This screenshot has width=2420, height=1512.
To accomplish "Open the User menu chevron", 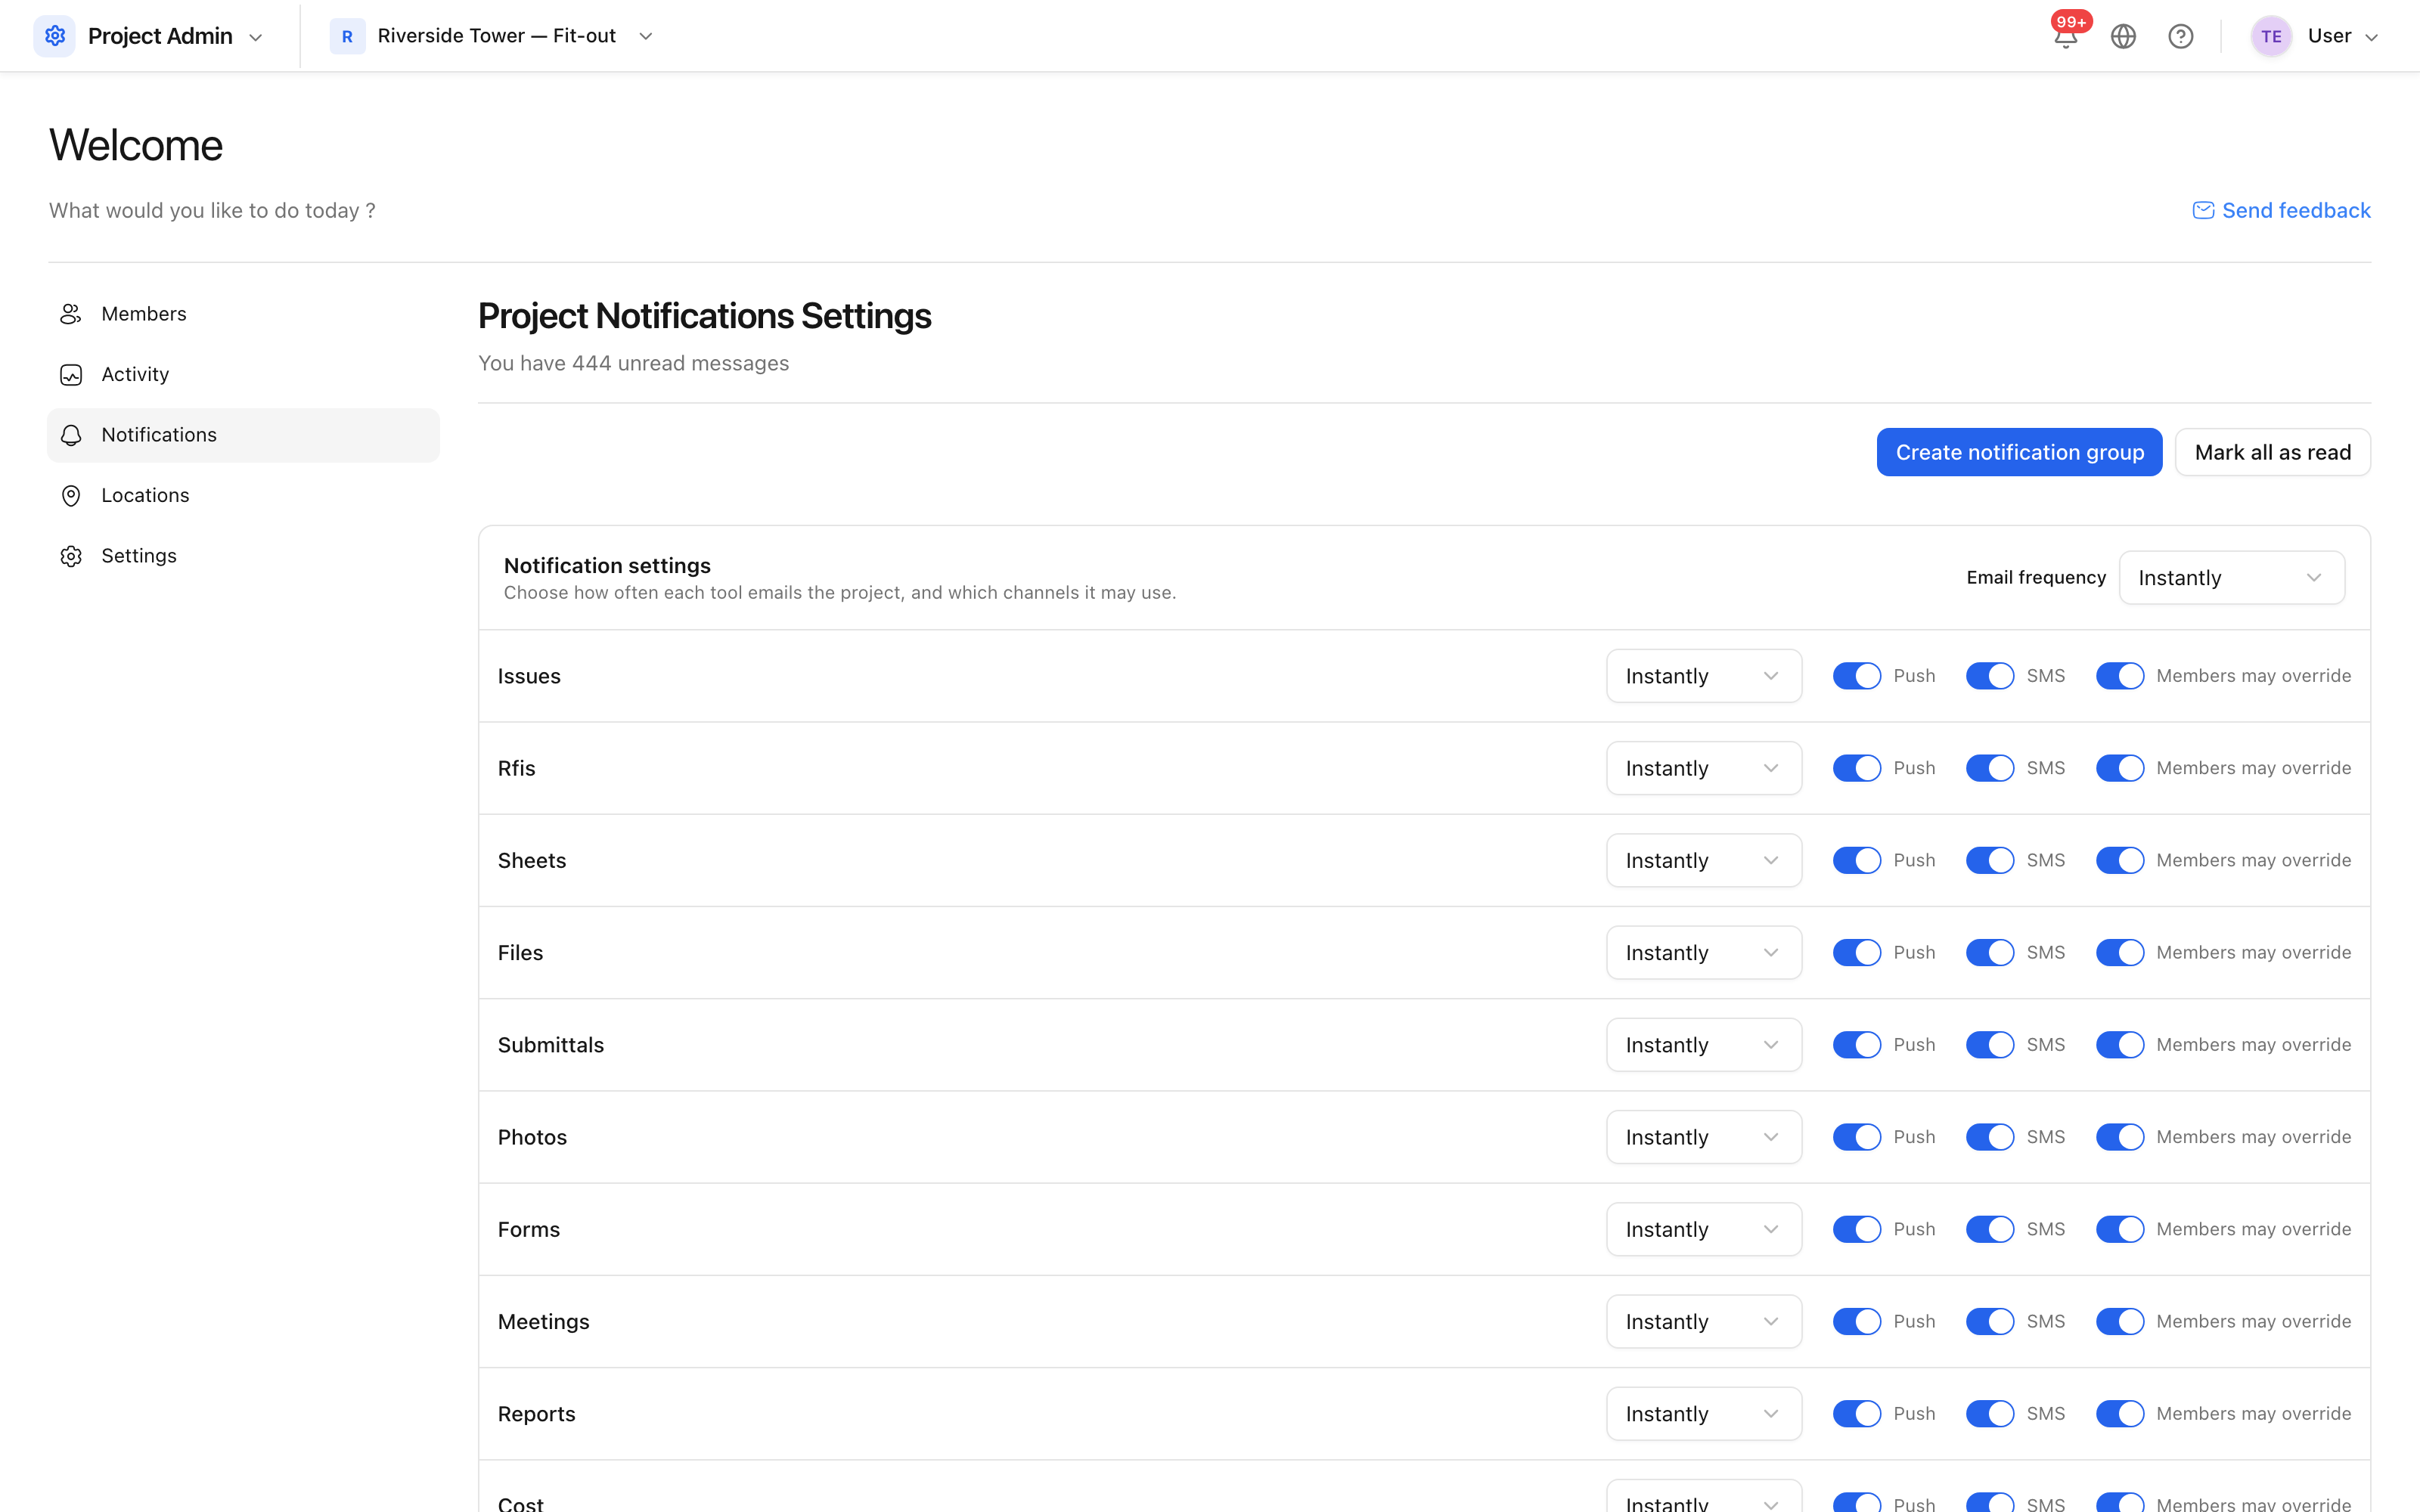I will coord(2371,37).
